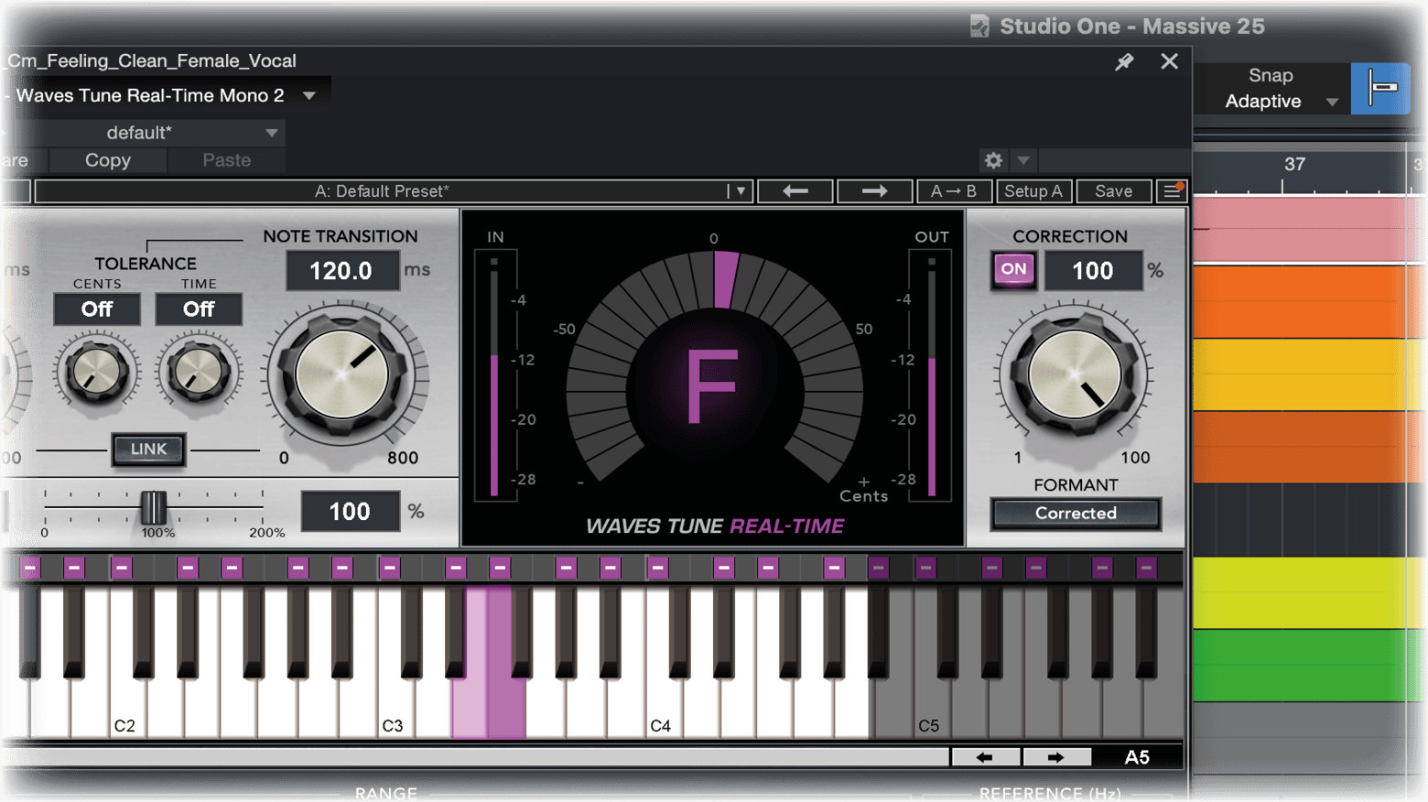Turn off the Correction ON switch
Image resolution: width=1428 pixels, height=802 pixels.
1013,270
